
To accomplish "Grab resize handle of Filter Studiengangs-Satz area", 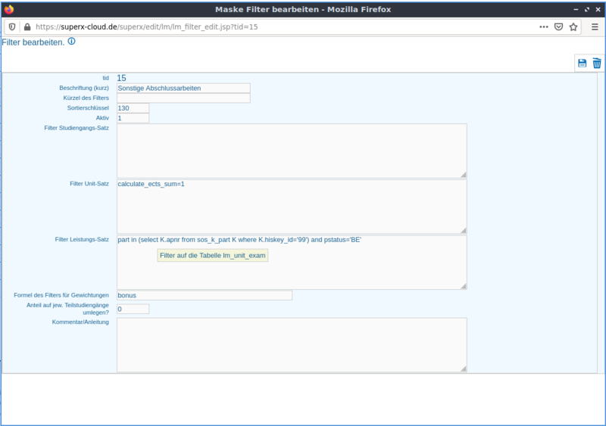I will click(464, 175).
